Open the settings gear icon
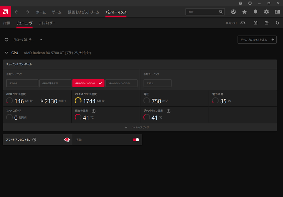Viewport: 283px width, 197px height. click(x=266, y=12)
